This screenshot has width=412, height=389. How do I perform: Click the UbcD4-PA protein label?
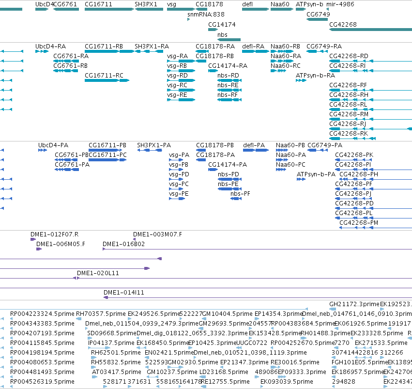53,145
